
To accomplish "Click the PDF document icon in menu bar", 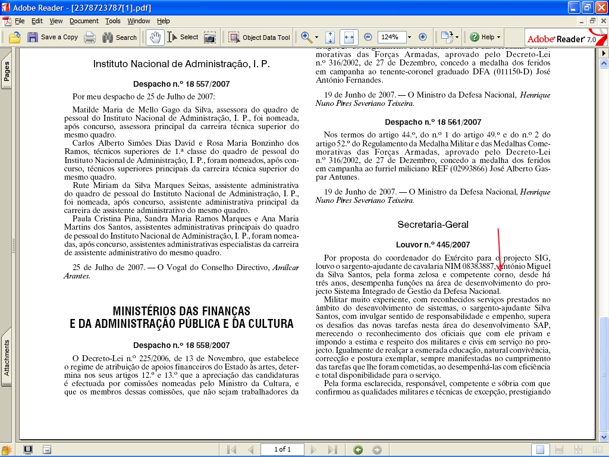I will 6,21.
